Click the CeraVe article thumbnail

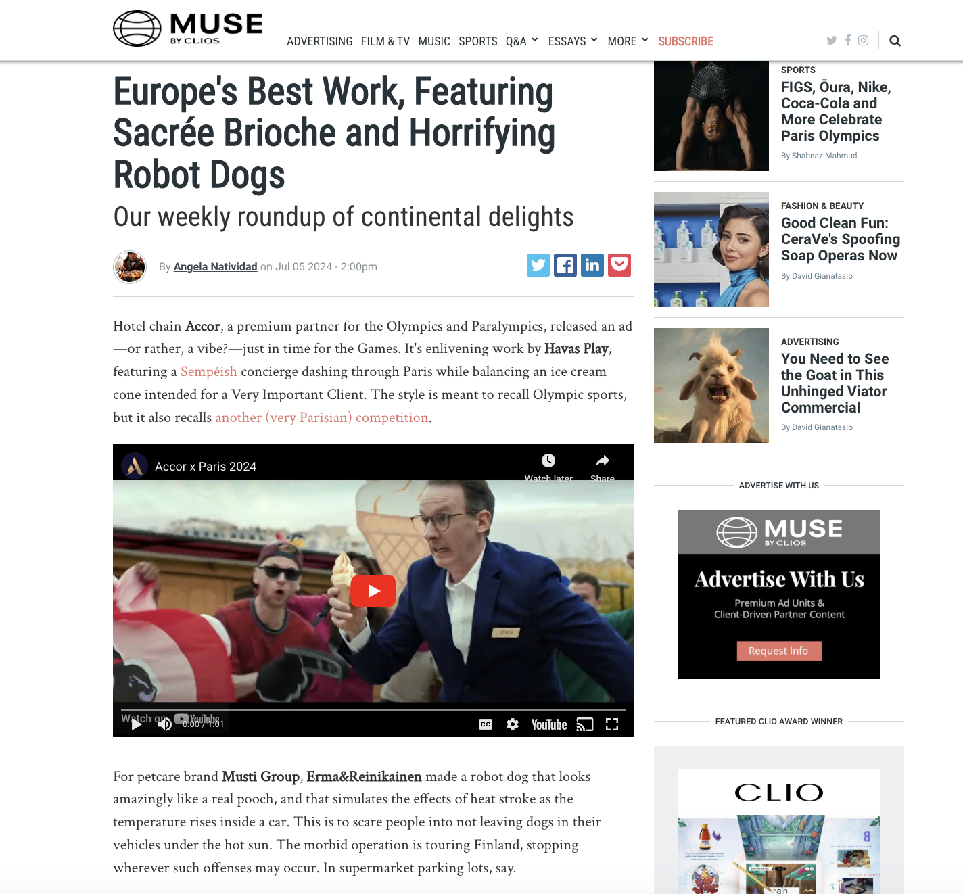click(711, 250)
